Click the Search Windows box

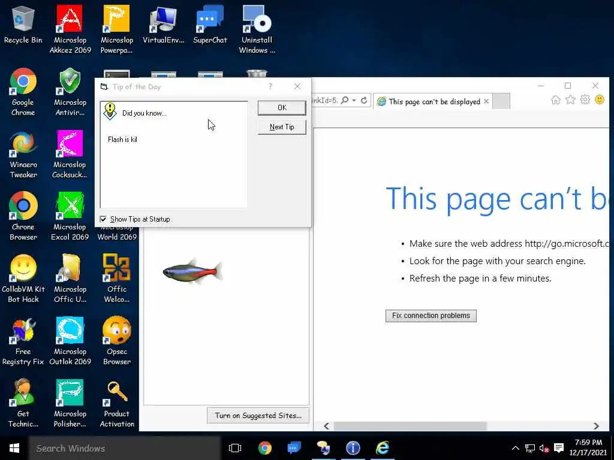click(x=125, y=448)
